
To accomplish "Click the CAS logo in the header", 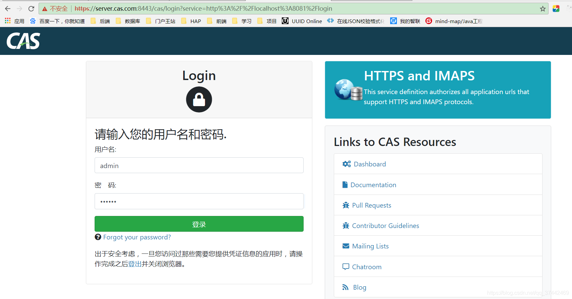I will (23, 41).
